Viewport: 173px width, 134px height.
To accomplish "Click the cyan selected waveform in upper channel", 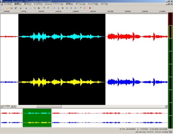I will [x=62, y=37].
